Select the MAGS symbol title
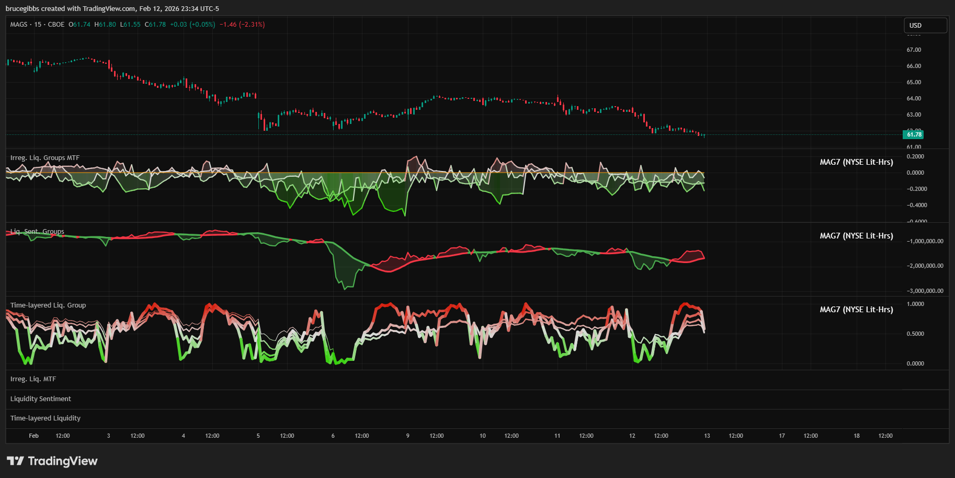Viewport: 955px width, 478px height. (19, 25)
